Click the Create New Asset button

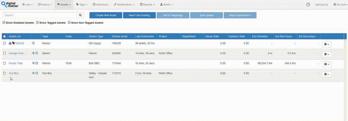point(106,15)
